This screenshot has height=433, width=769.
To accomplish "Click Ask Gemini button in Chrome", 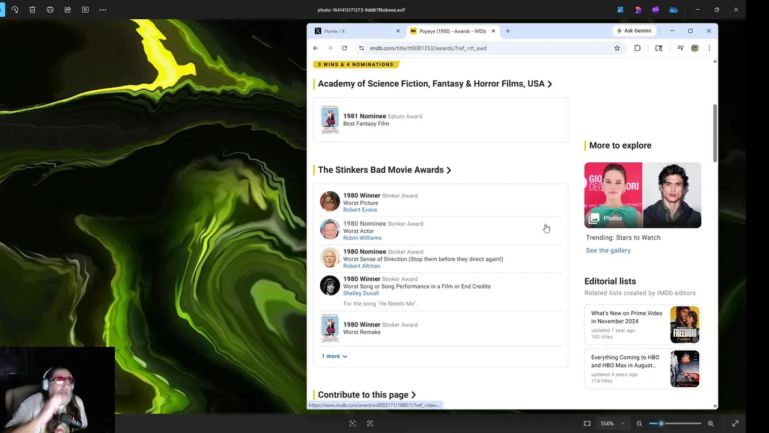I will 633,31.
